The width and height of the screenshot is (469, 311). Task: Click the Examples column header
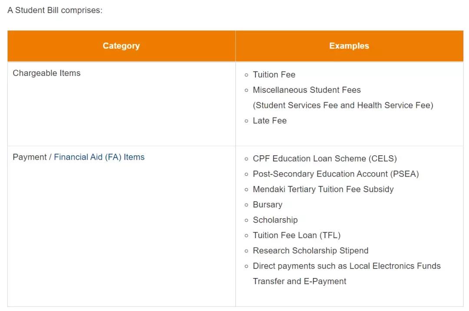point(349,46)
